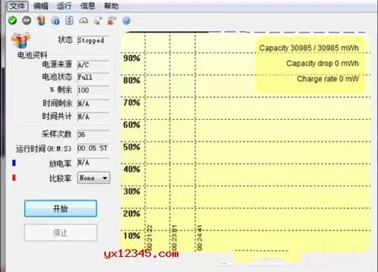Click the 电池资料 group label
This screenshot has width=378, height=272.
(x=33, y=55)
